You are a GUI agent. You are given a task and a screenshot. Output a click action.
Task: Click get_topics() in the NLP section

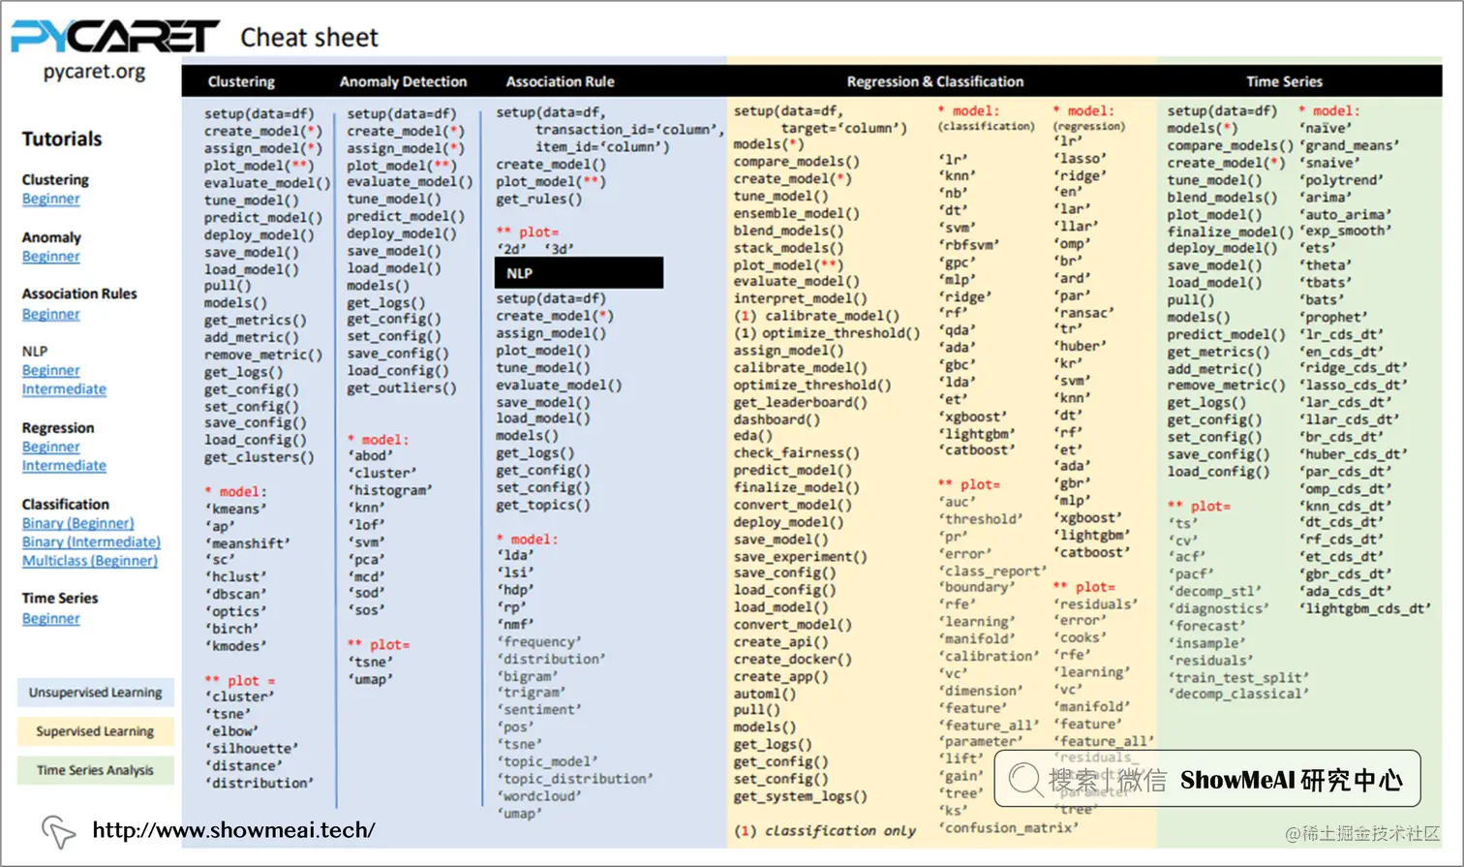click(x=543, y=506)
